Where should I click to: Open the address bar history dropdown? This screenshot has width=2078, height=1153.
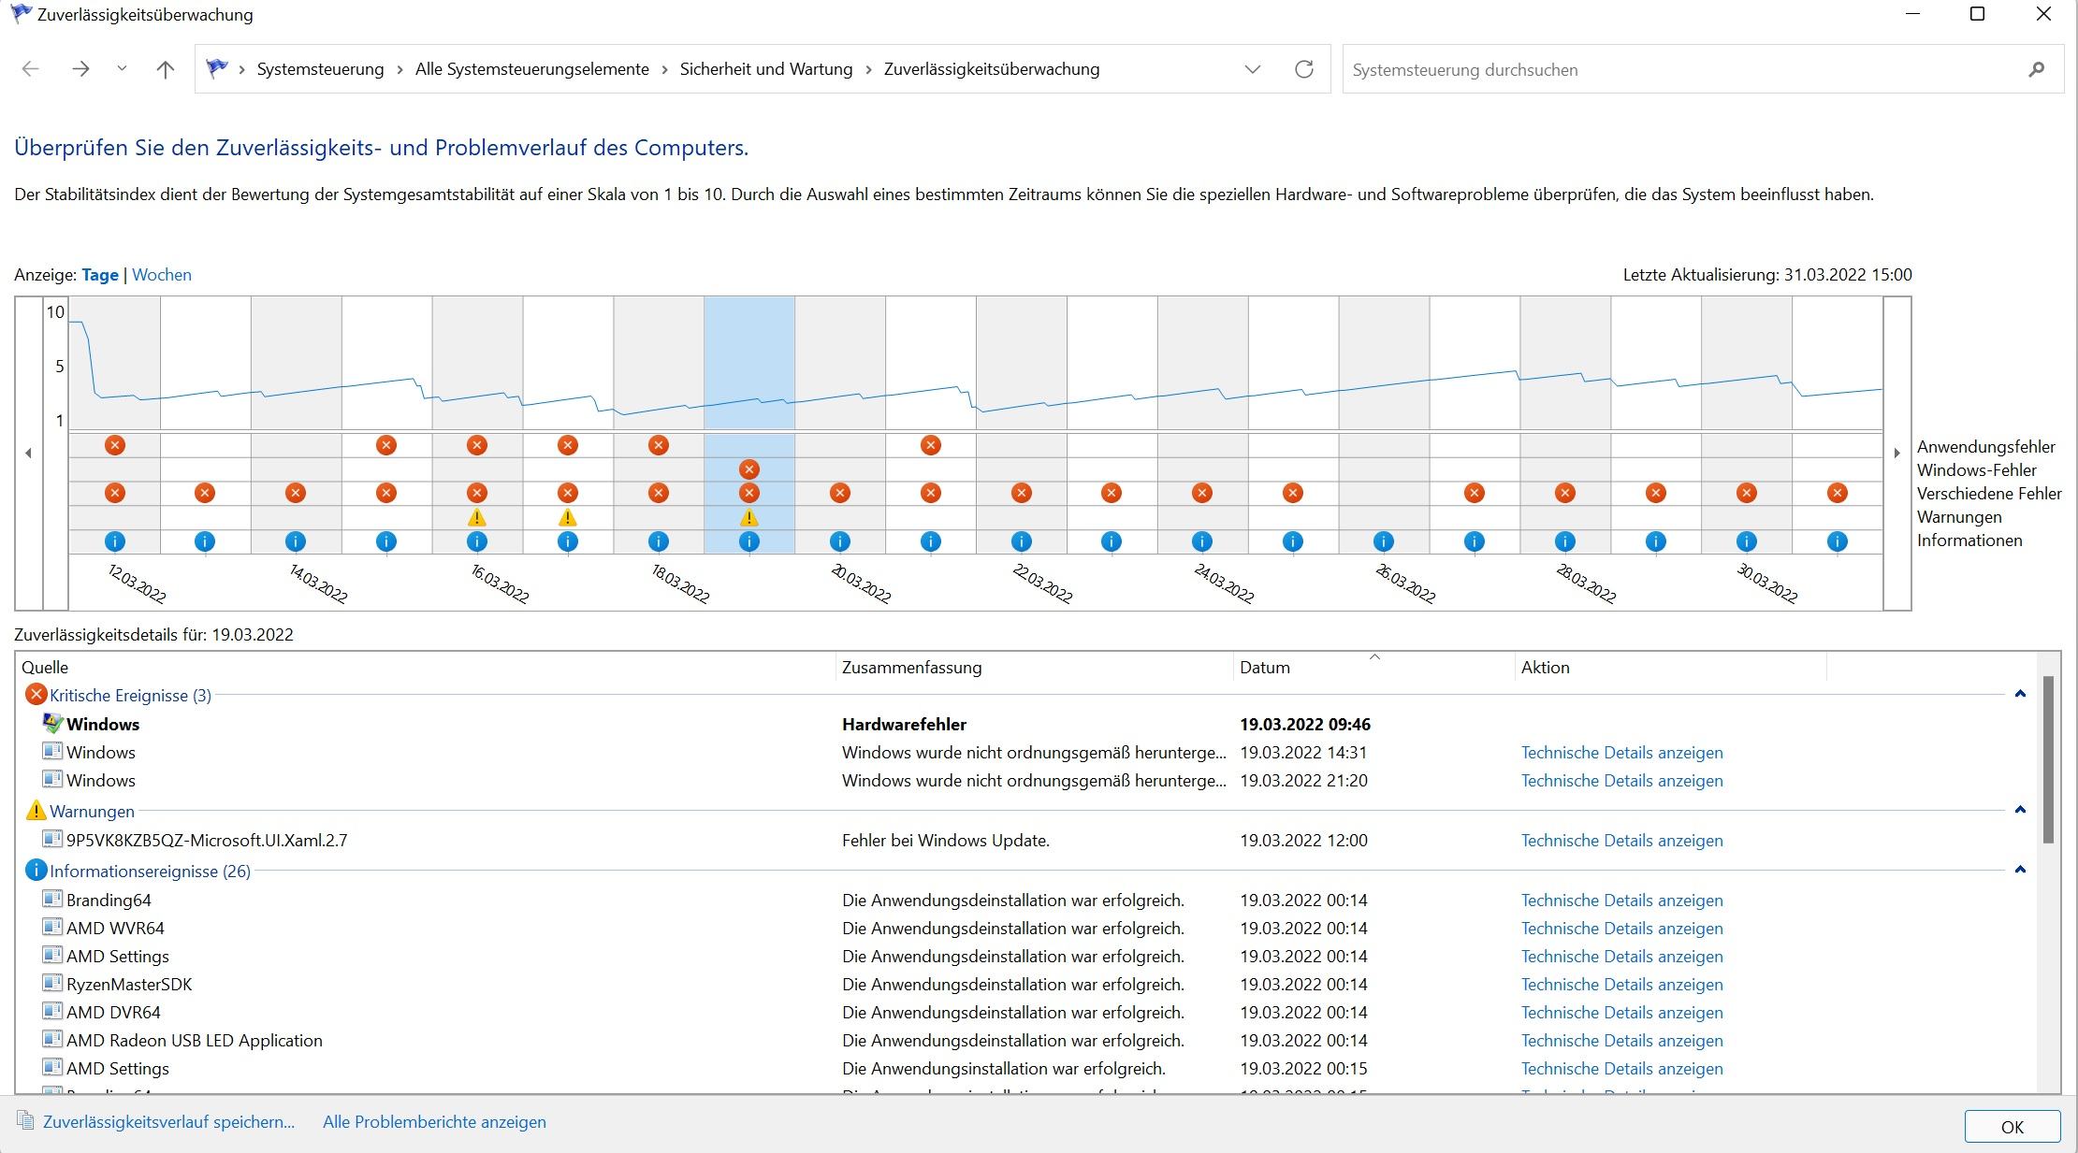click(x=1252, y=69)
